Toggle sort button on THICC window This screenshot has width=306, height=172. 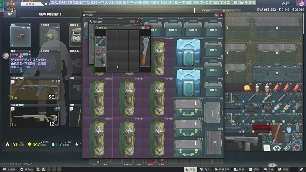point(217,15)
